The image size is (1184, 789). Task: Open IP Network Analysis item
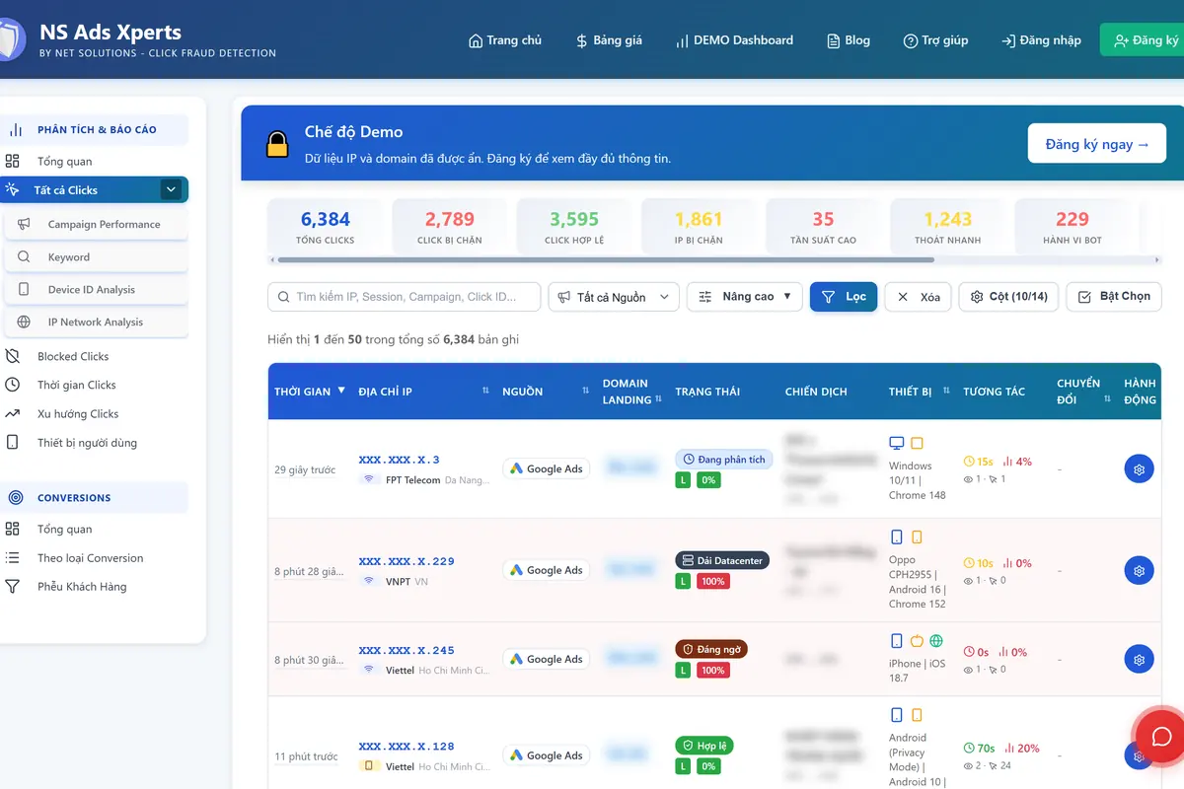pos(97,323)
